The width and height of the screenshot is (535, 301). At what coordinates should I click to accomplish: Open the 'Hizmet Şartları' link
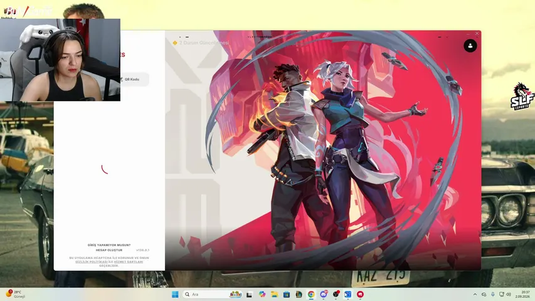click(x=129, y=261)
